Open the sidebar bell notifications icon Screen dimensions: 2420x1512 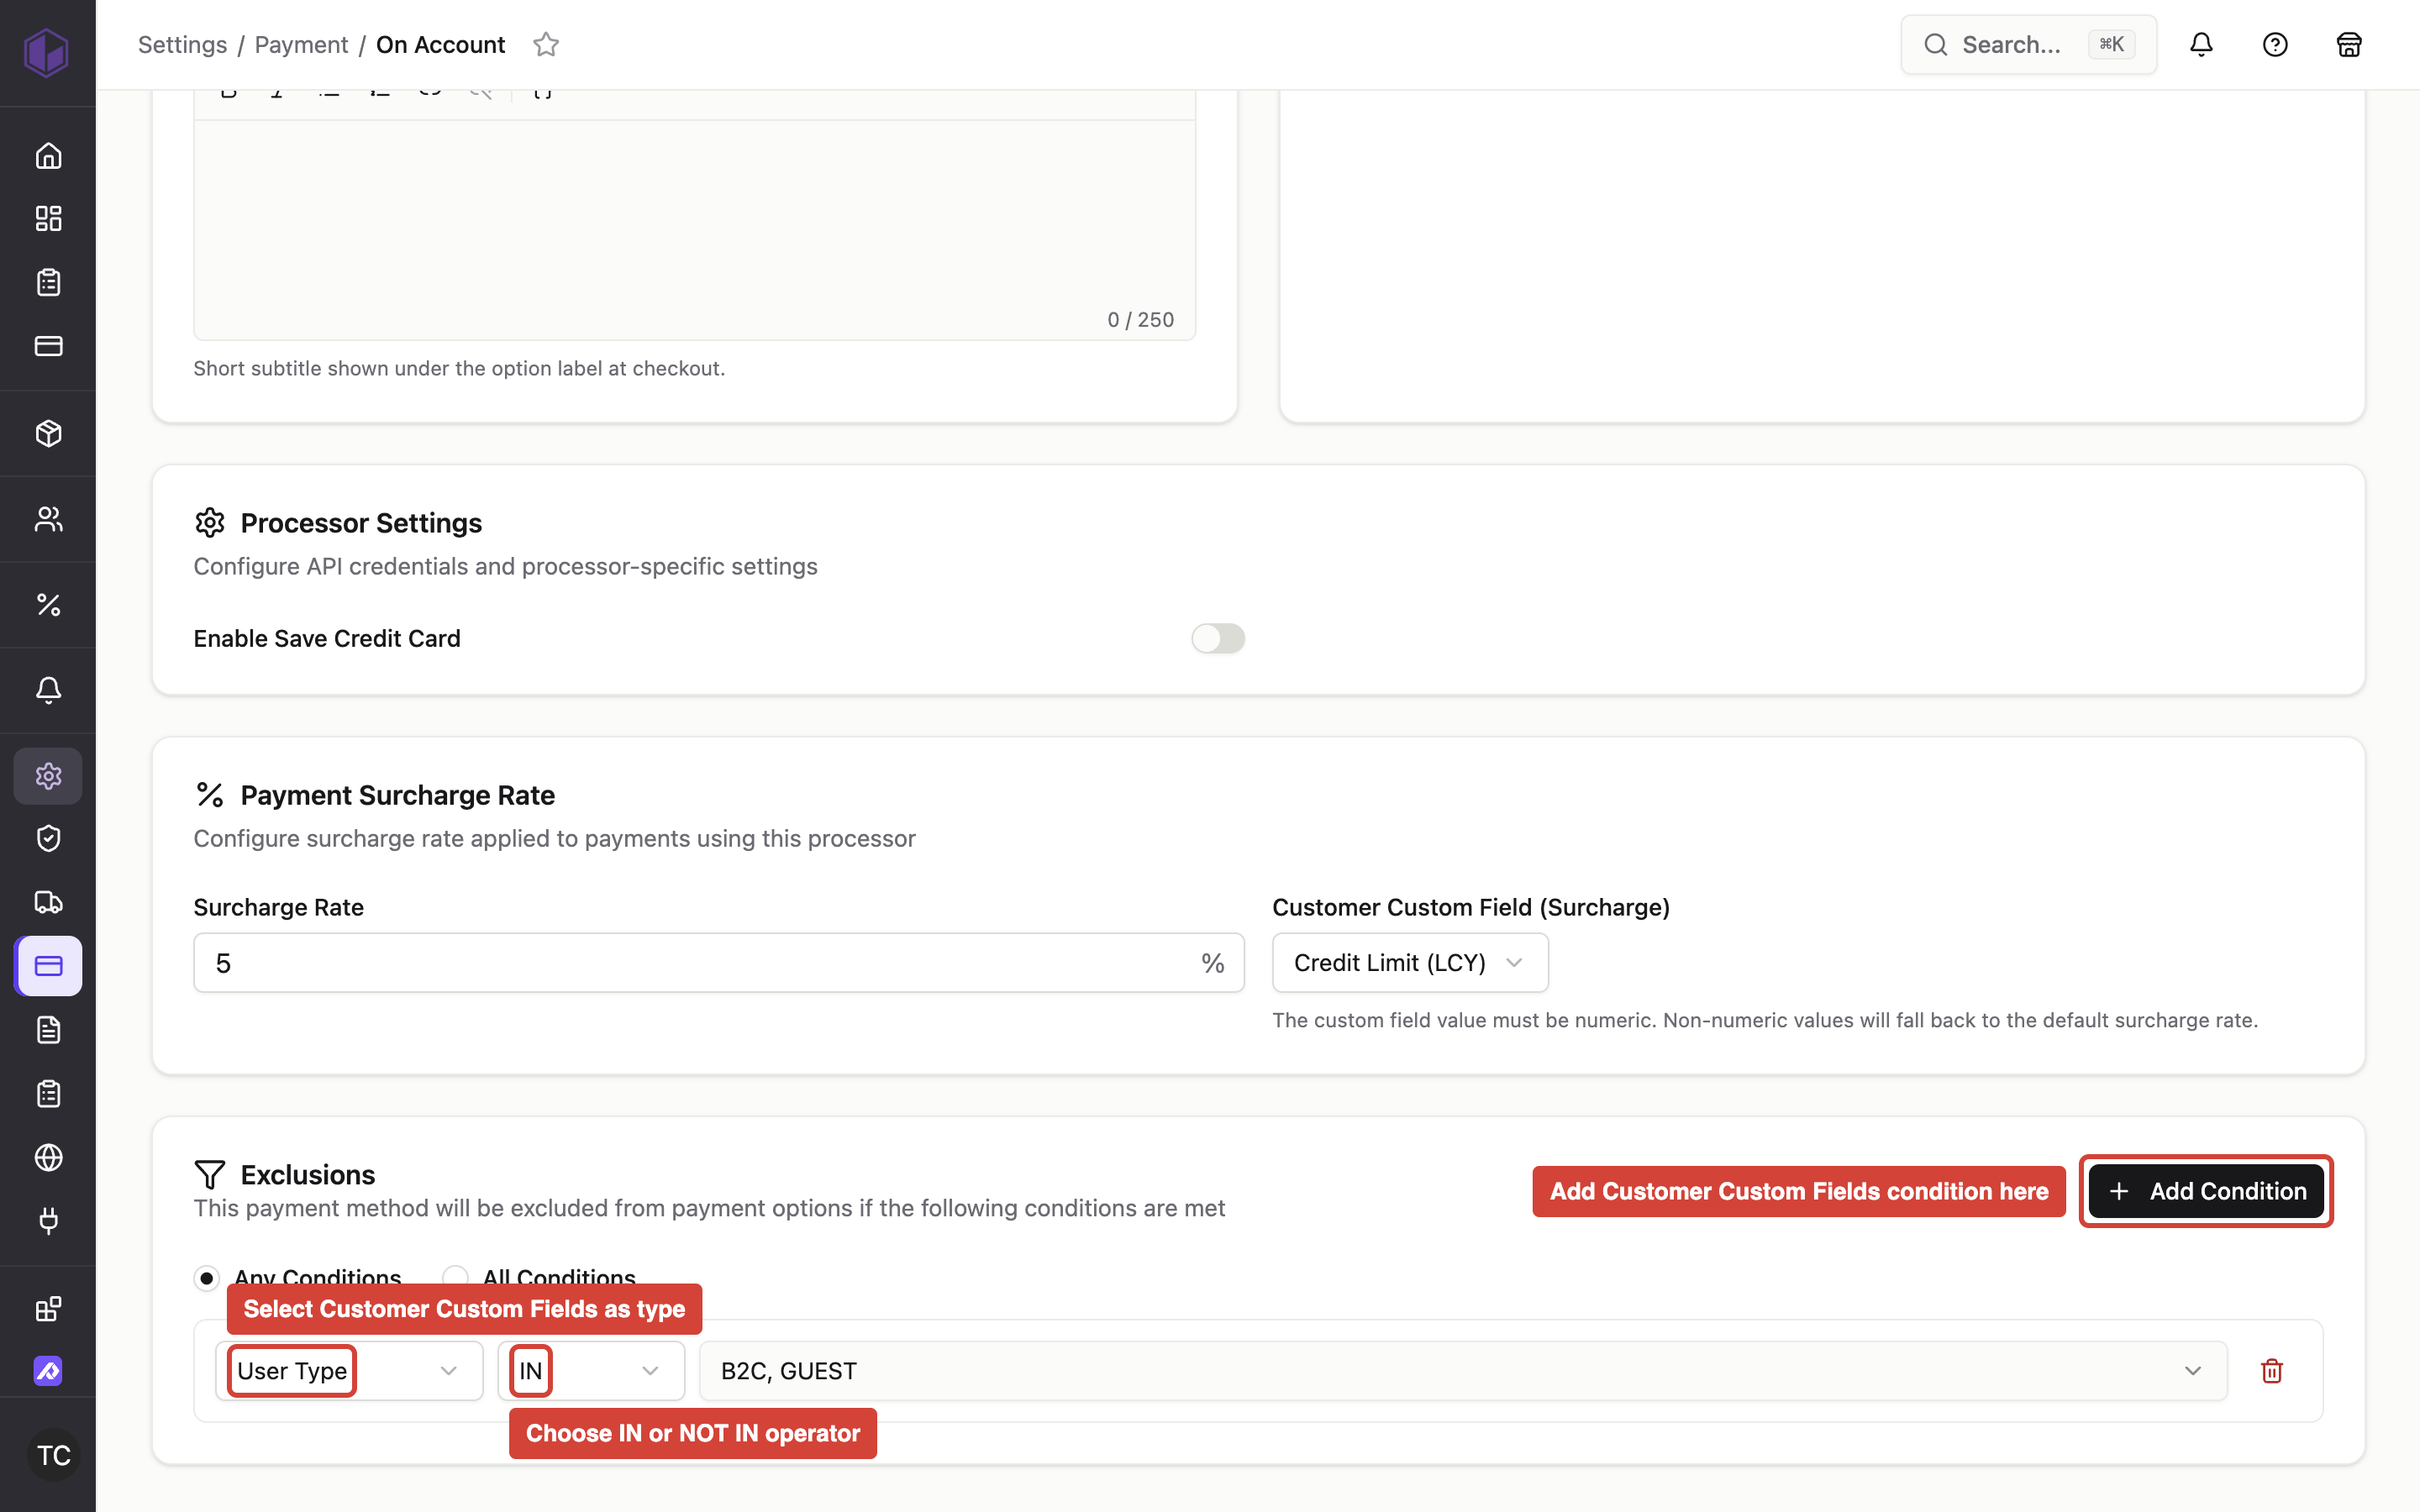[x=48, y=690]
